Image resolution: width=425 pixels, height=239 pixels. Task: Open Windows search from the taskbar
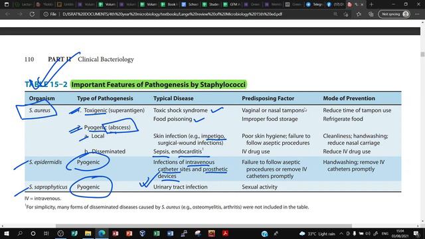tap(20, 233)
